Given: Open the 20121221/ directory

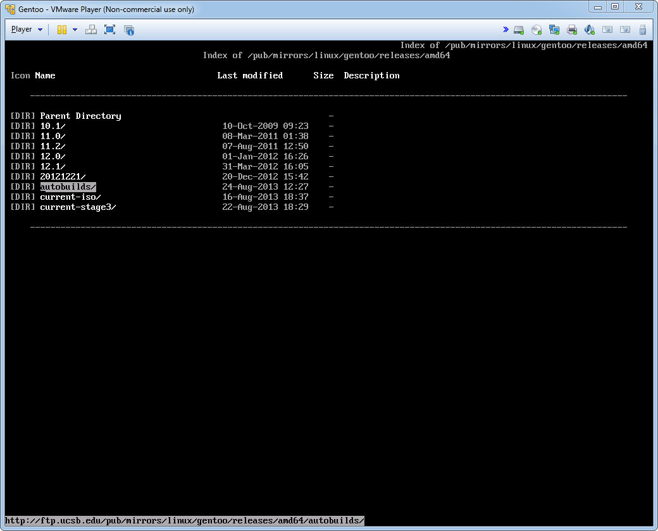Looking at the screenshot, I should pos(63,176).
